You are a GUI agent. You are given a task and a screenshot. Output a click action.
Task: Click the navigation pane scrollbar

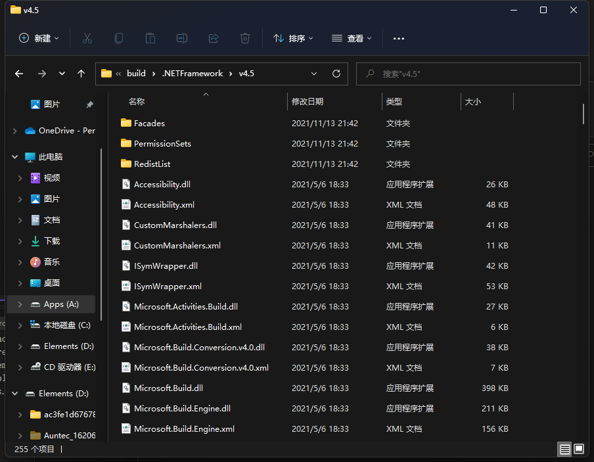[x=101, y=234]
